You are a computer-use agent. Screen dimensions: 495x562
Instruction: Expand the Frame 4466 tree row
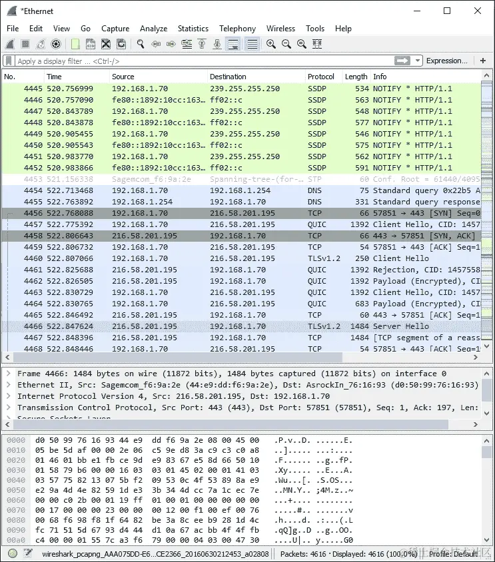click(x=8, y=374)
